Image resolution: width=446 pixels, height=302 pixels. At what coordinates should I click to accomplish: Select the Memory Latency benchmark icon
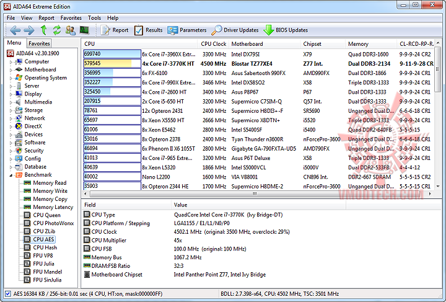(27, 207)
